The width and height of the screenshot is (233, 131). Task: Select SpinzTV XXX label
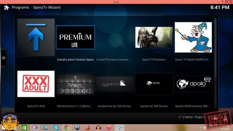click(36, 106)
